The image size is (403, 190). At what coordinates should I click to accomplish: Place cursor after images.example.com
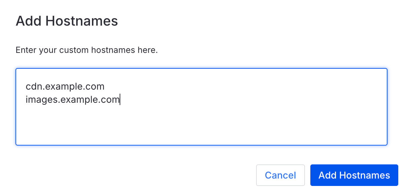pos(120,100)
